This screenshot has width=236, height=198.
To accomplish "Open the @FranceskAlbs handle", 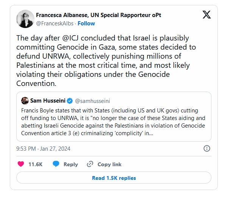I will pyautogui.click(x=54, y=23).
